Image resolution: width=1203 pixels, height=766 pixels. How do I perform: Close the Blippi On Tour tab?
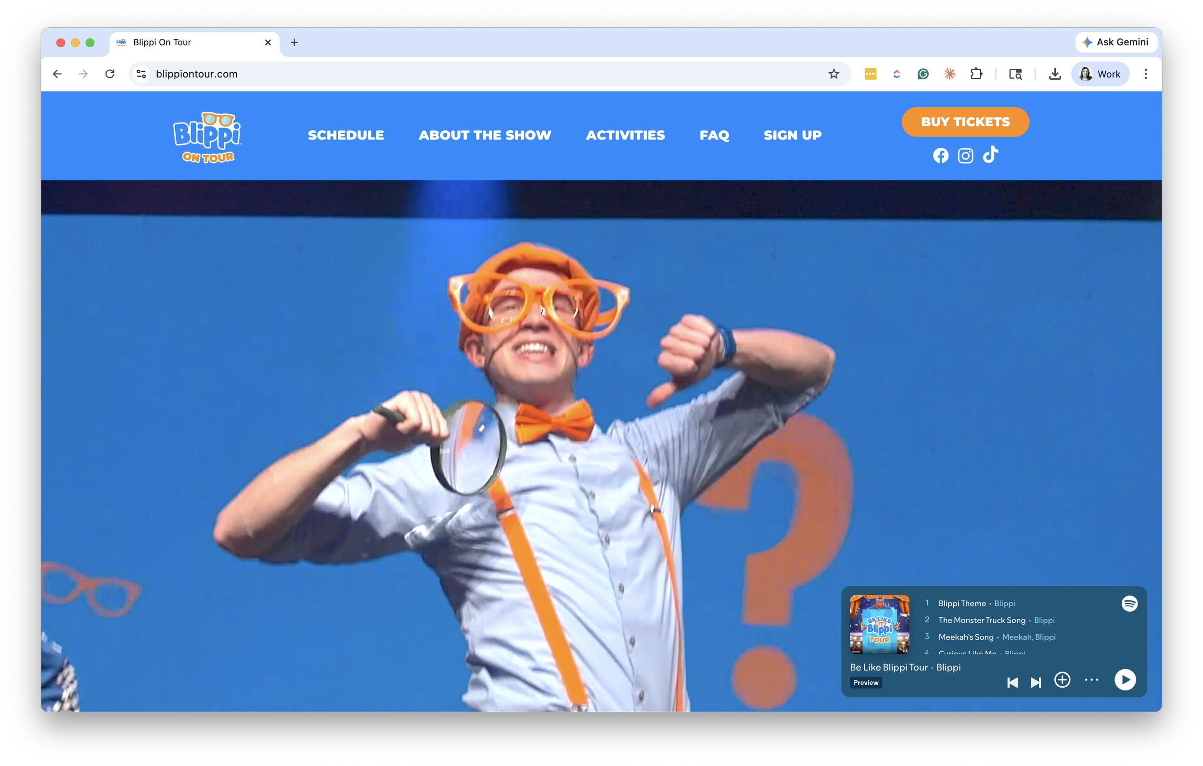[268, 42]
